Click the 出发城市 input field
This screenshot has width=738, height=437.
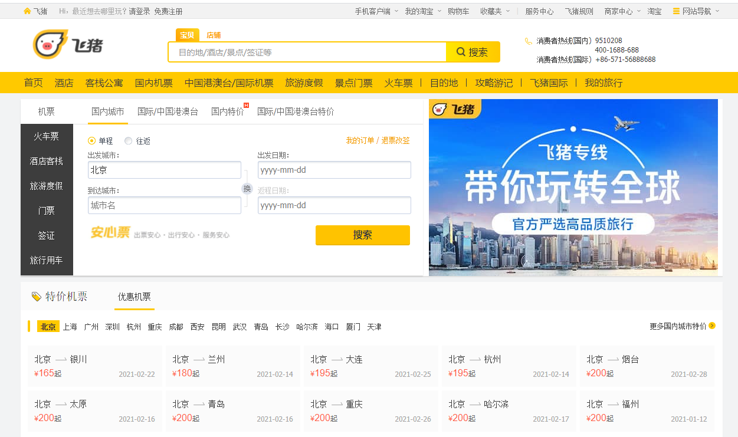pyautogui.click(x=165, y=170)
